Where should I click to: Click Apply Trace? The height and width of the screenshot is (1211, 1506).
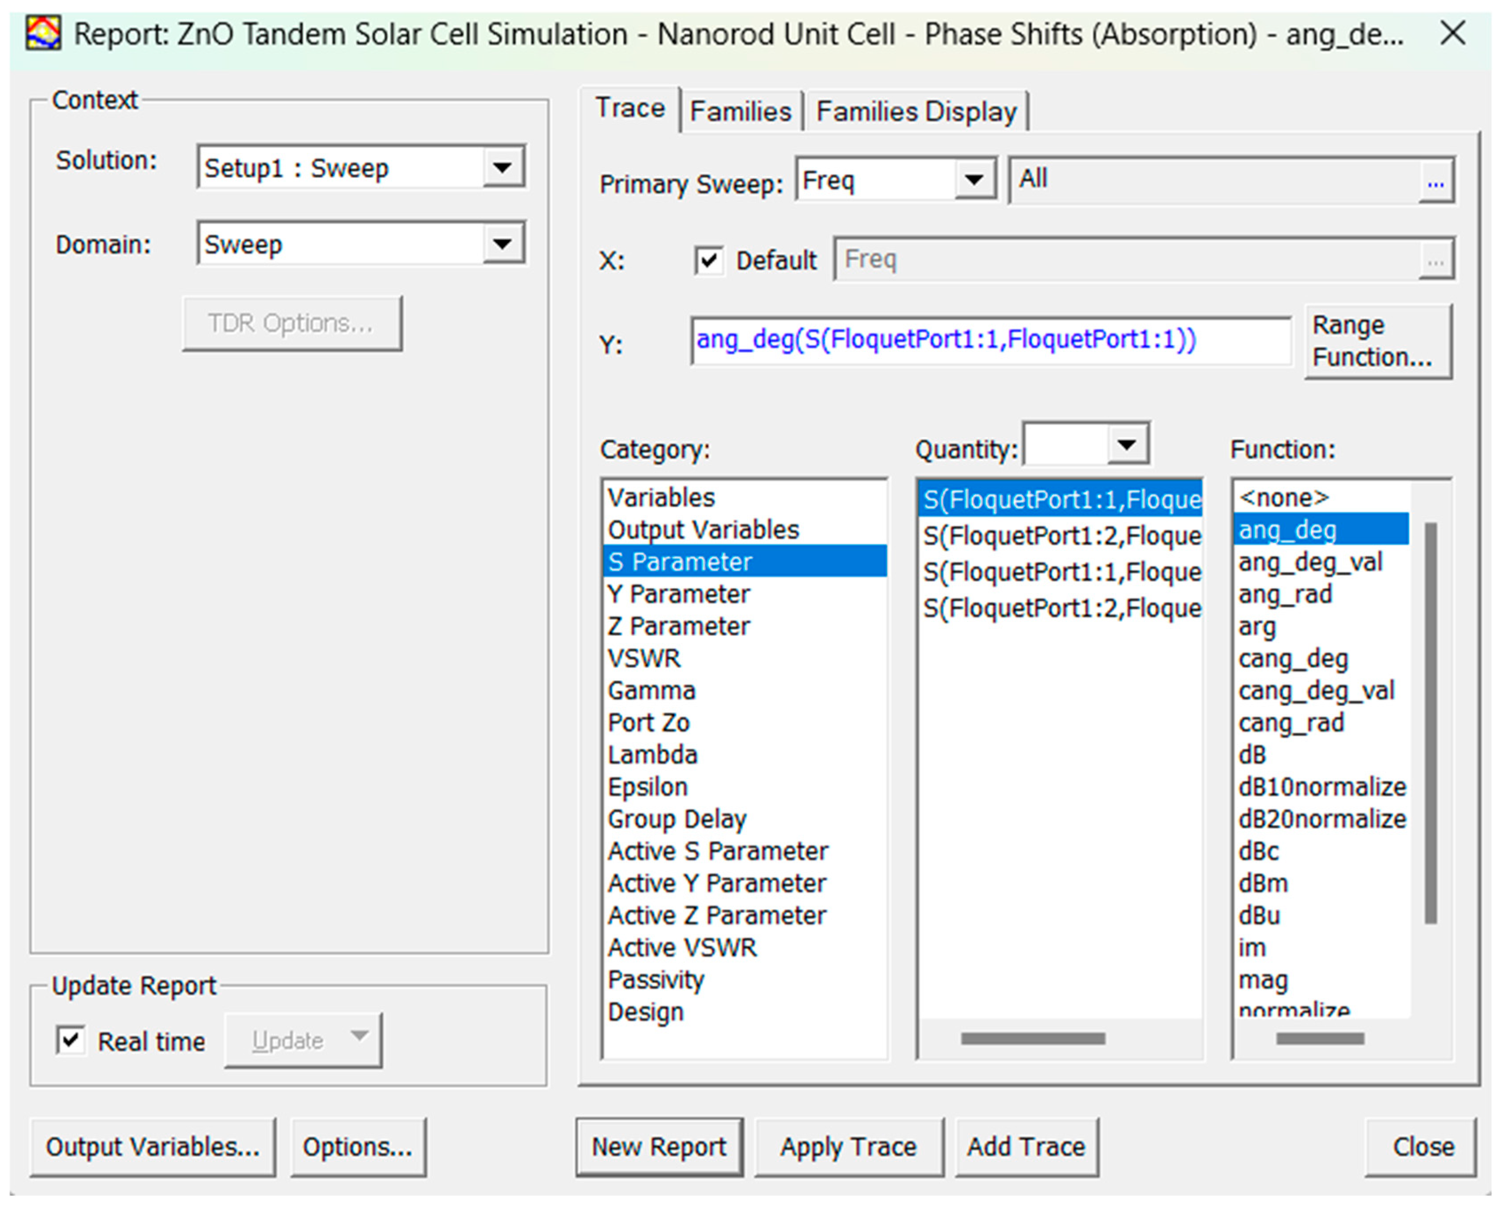pyautogui.click(x=848, y=1147)
